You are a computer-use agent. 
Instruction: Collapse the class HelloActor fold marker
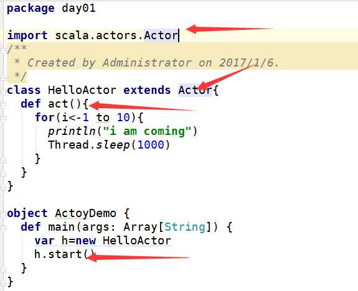(3, 91)
